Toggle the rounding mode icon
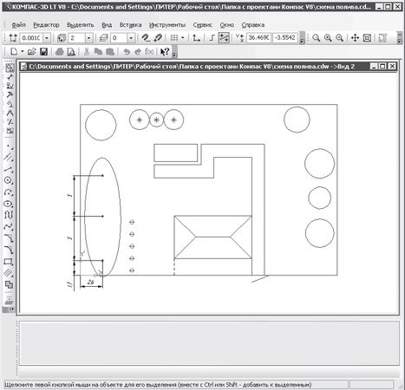Viewport: 405px width, 390px height. tap(224, 38)
